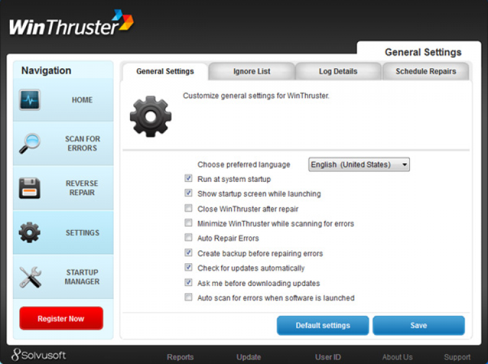Open the Reports link in footer
The height and width of the screenshot is (364, 488).
(180, 357)
